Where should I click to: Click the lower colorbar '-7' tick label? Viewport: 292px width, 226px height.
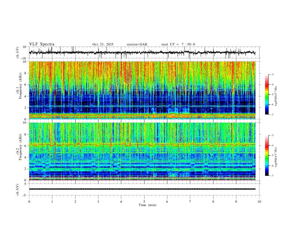click(272, 176)
